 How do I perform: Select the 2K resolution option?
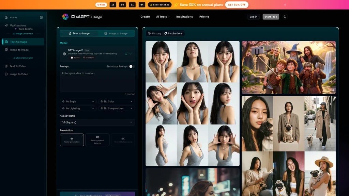coord(97,140)
